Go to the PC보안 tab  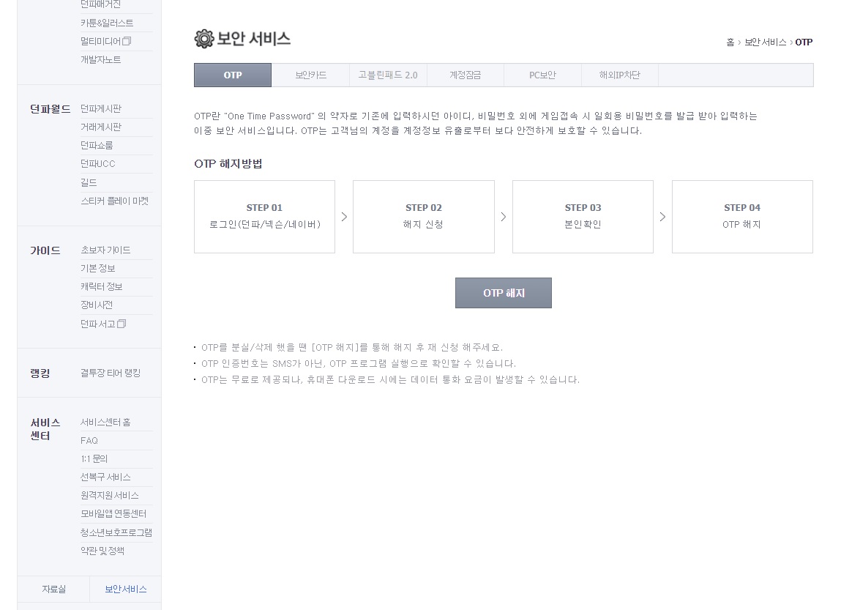542,75
